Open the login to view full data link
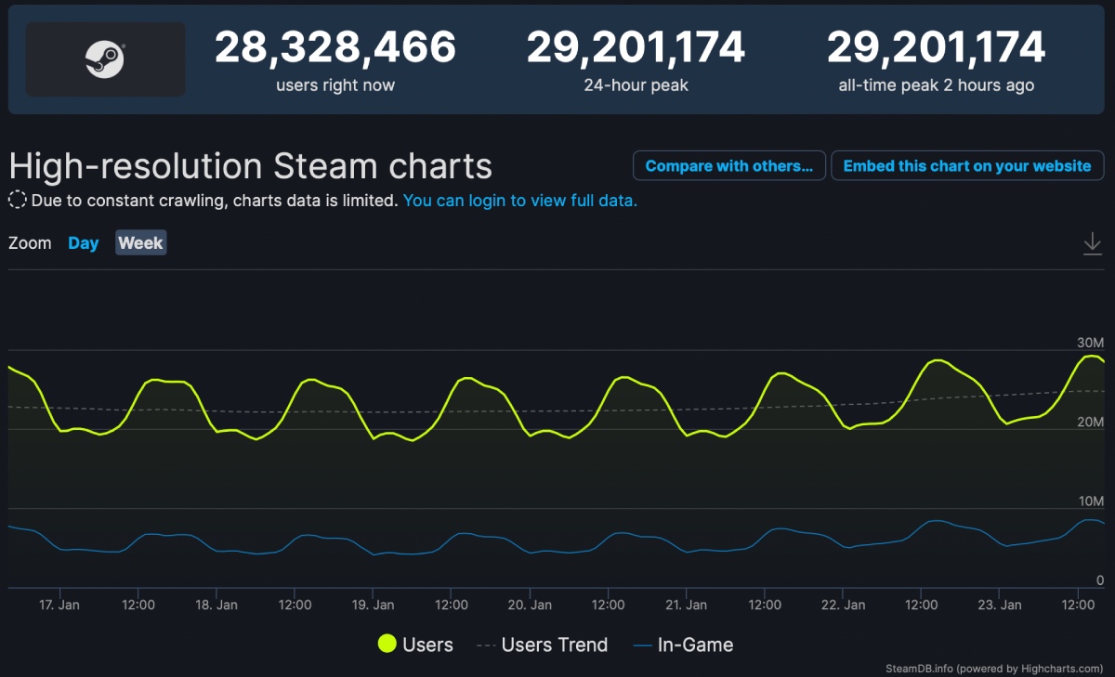The image size is (1115, 677). [x=520, y=201]
